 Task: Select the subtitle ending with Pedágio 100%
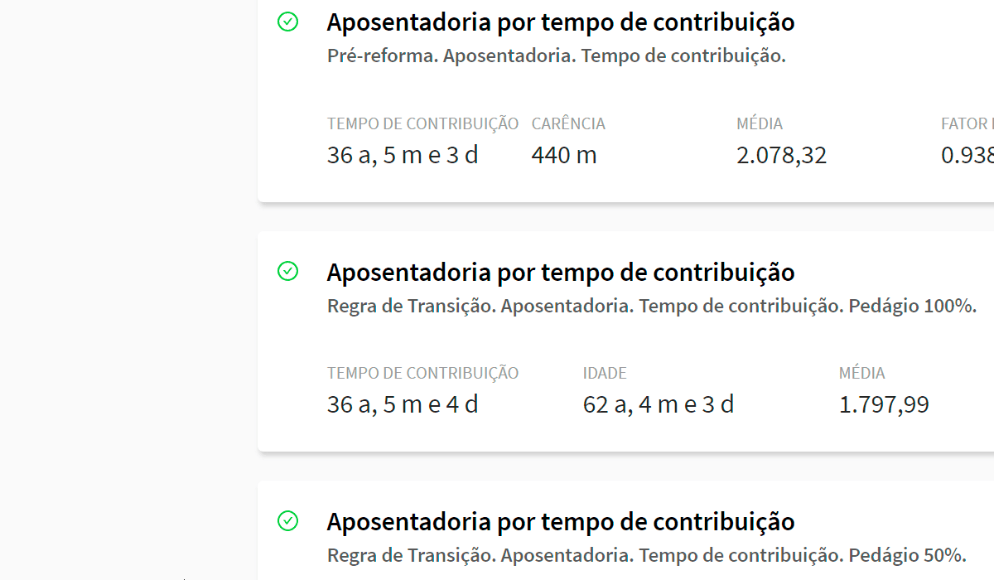(652, 306)
